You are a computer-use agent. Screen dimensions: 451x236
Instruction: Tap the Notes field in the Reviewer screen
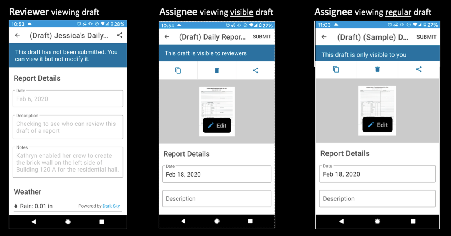pyautogui.click(x=68, y=162)
